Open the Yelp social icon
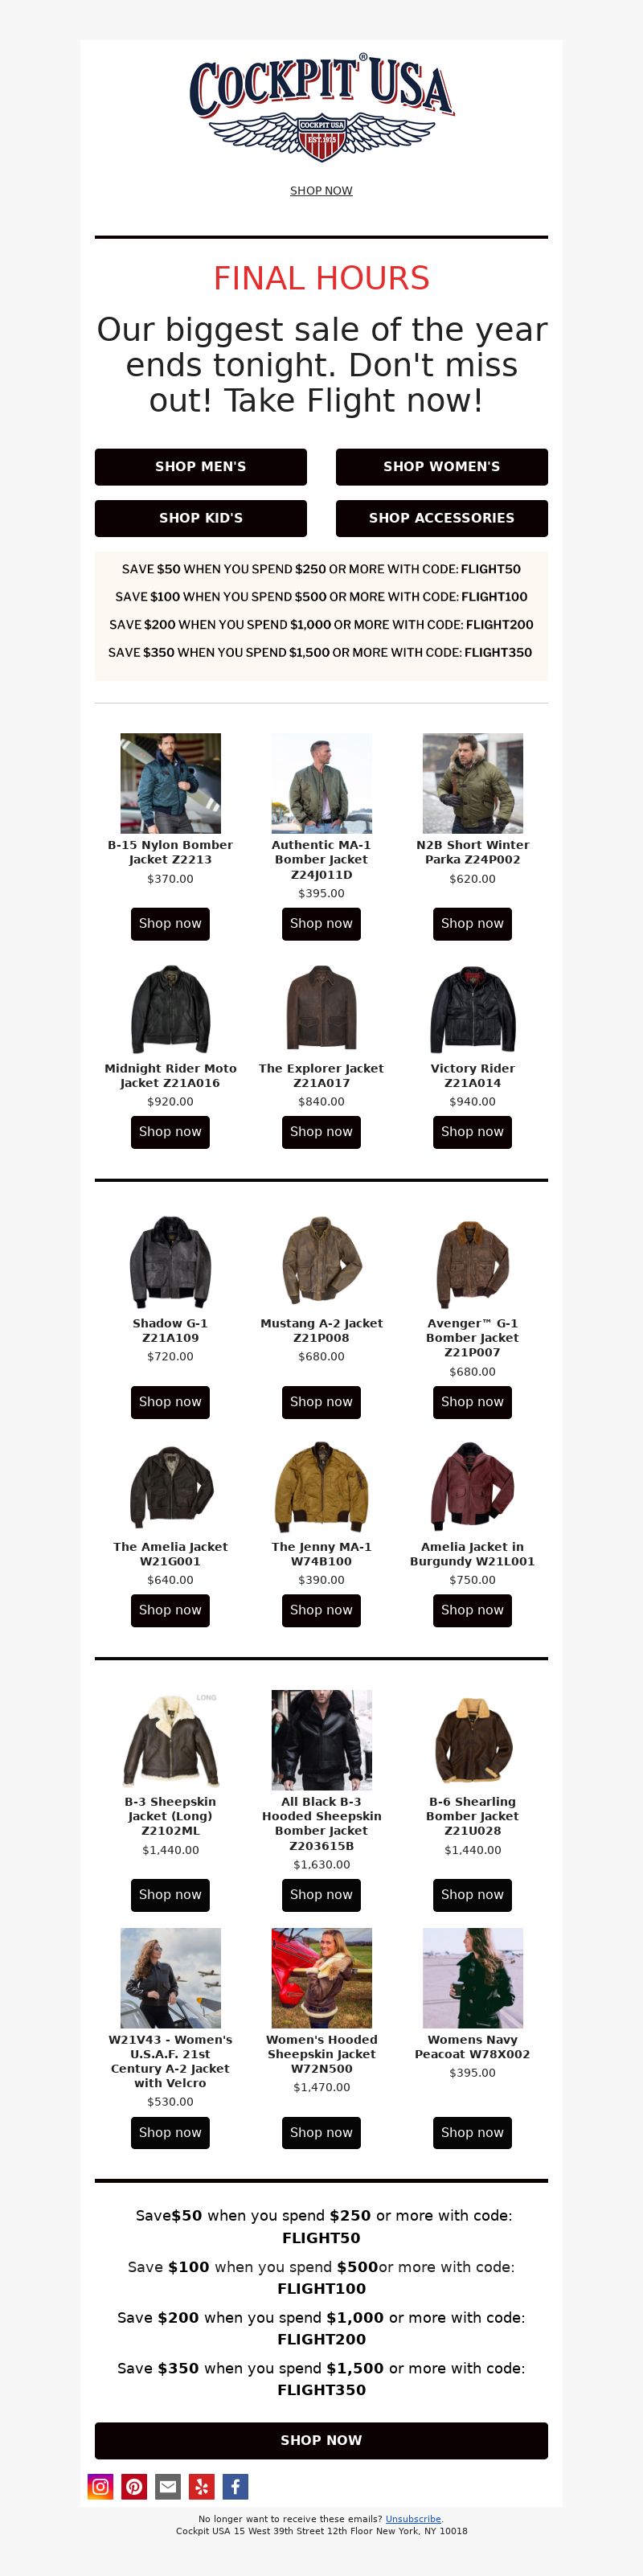This screenshot has height=2576, width=643. (x=201, y=2486)
